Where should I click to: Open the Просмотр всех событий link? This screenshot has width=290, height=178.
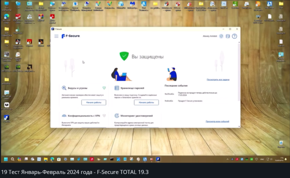point(217,121)
